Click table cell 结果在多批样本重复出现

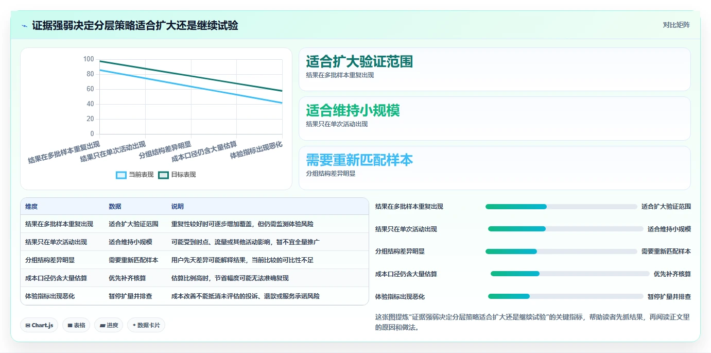tap(59, 224)
